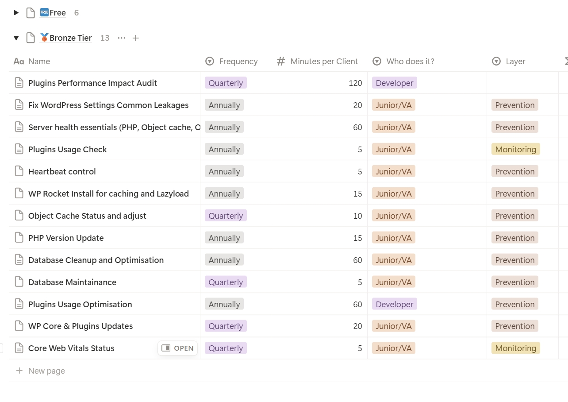Click the select icon beside Frequency header
Screen dimensions: 568x402
coord(209,61)
